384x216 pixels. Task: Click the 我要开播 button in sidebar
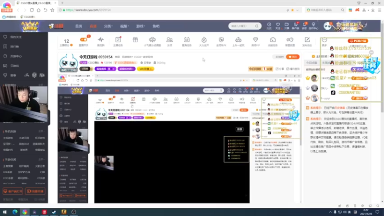[35, 191]
